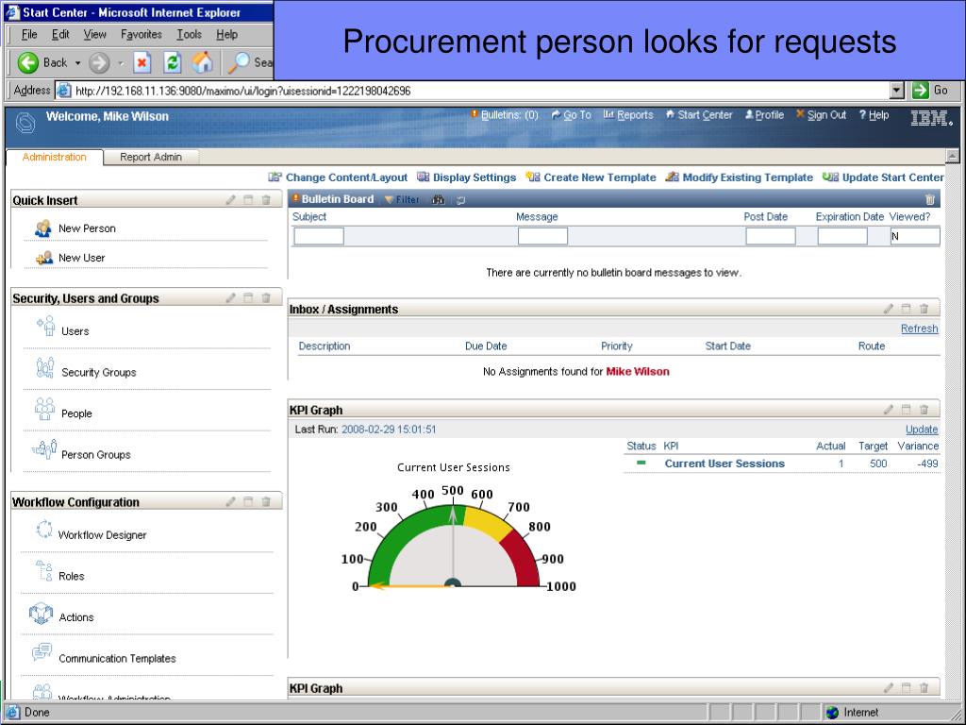Click the New Person icon in Quick Insert

pyautogui.click(x=43, y=228)
